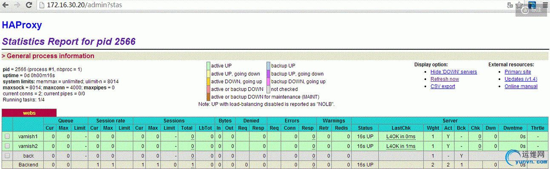This screenshot has height=169, width=550.
Task: Click the not checked legend entry
Action: tap(284, 89)
